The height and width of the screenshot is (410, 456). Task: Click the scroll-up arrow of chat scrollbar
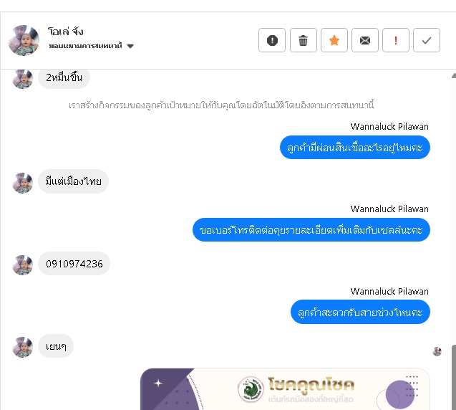[454, 76]
